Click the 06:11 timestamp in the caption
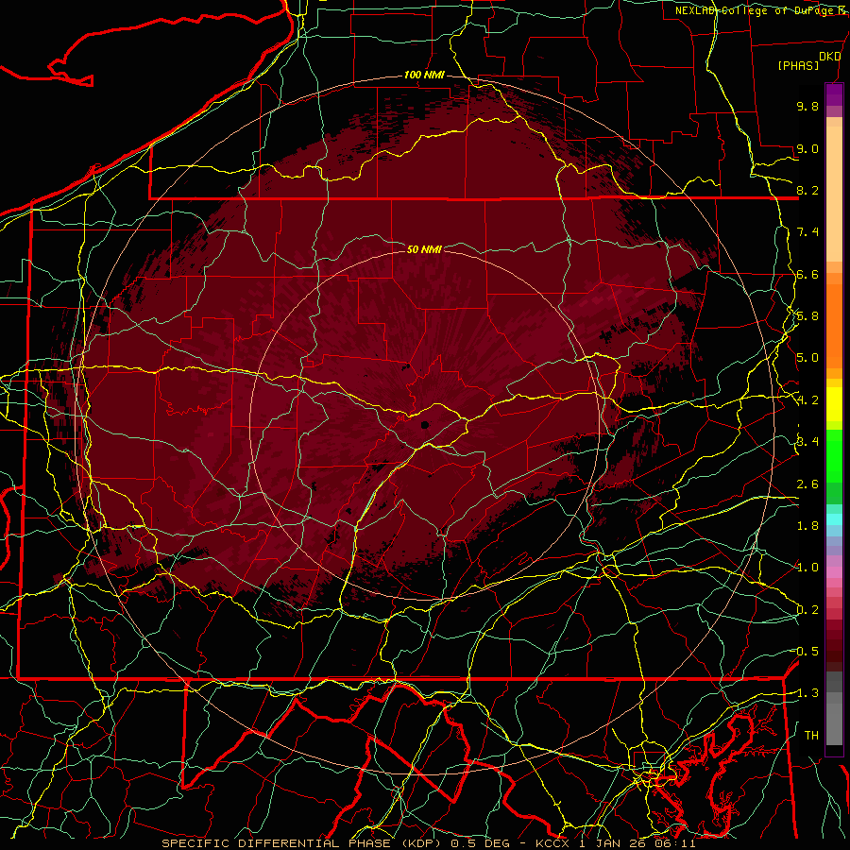This screenshot has width=850, height=850. click(673, 843)
